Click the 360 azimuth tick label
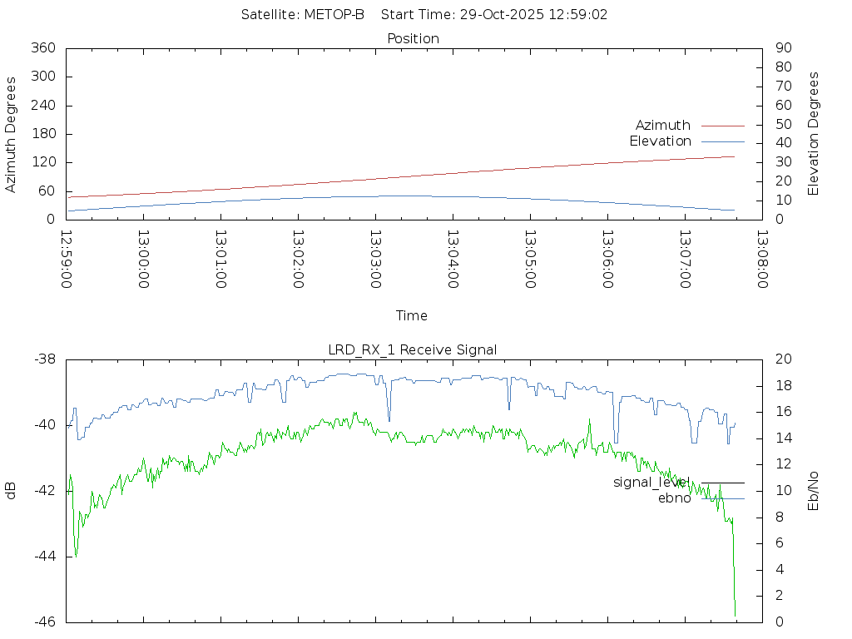This screenshot has height=639, width=852. tap(42, 48)
